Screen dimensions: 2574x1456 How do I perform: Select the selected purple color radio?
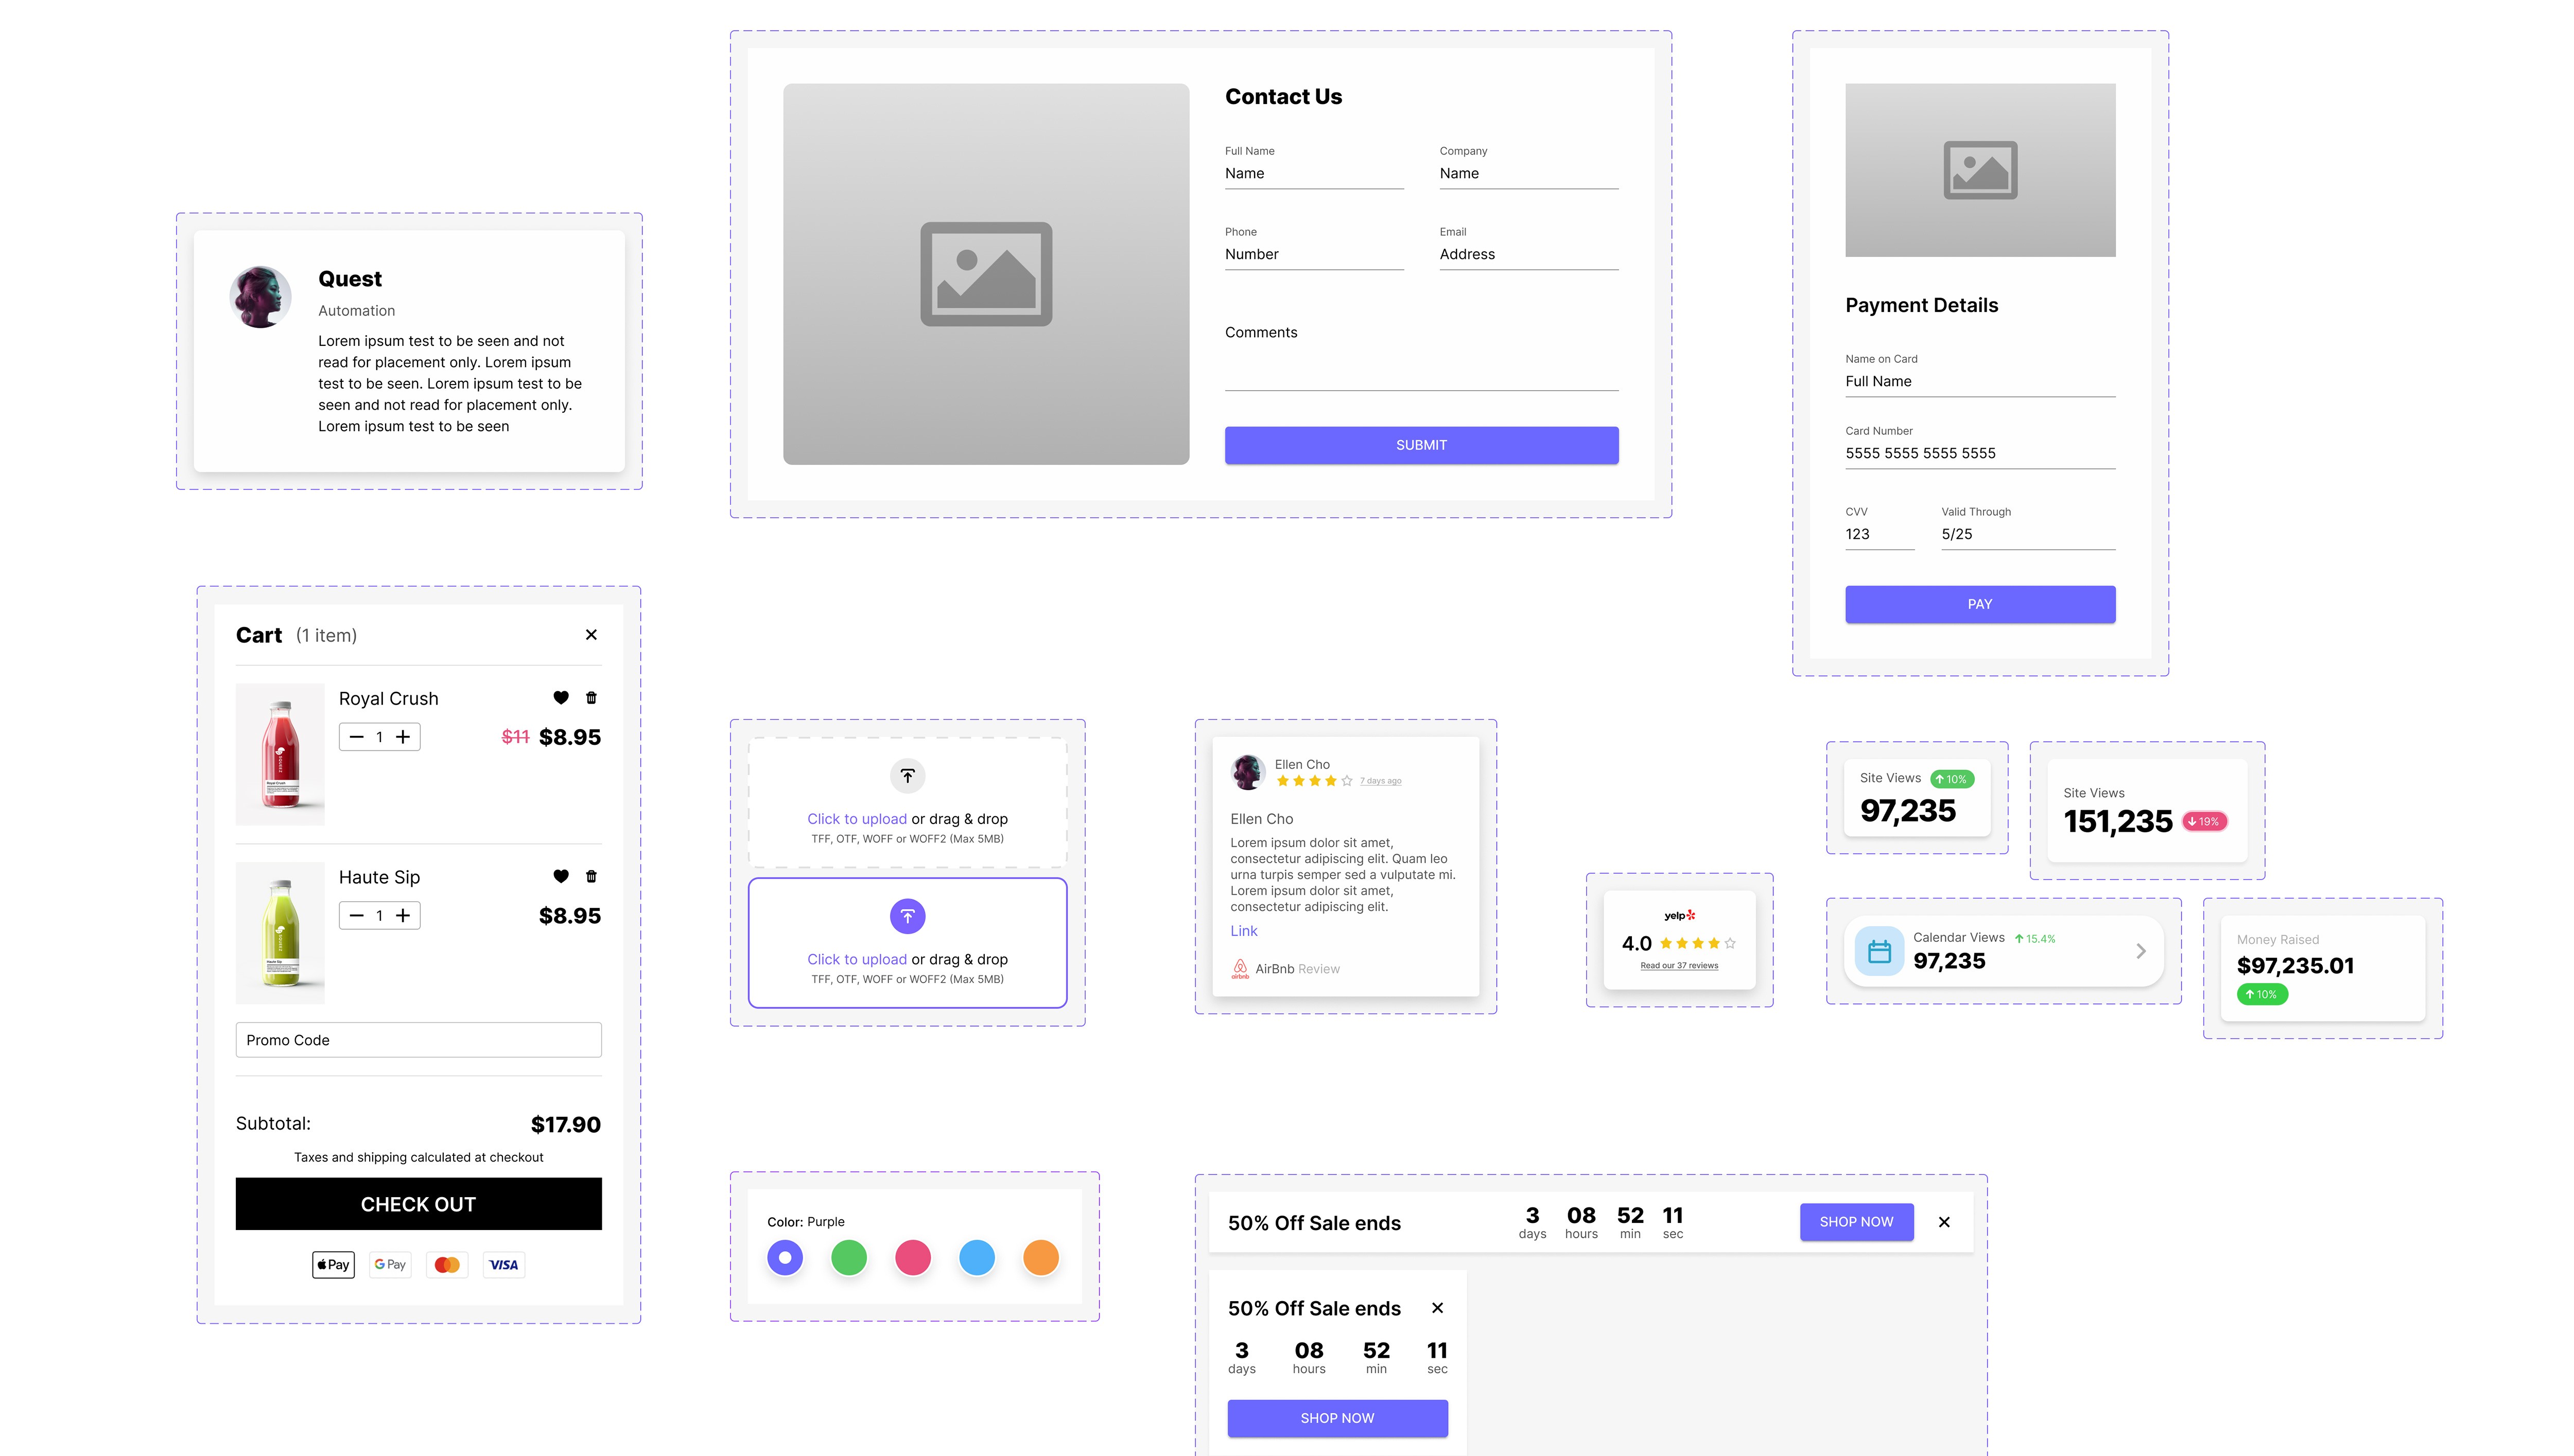785,1257
